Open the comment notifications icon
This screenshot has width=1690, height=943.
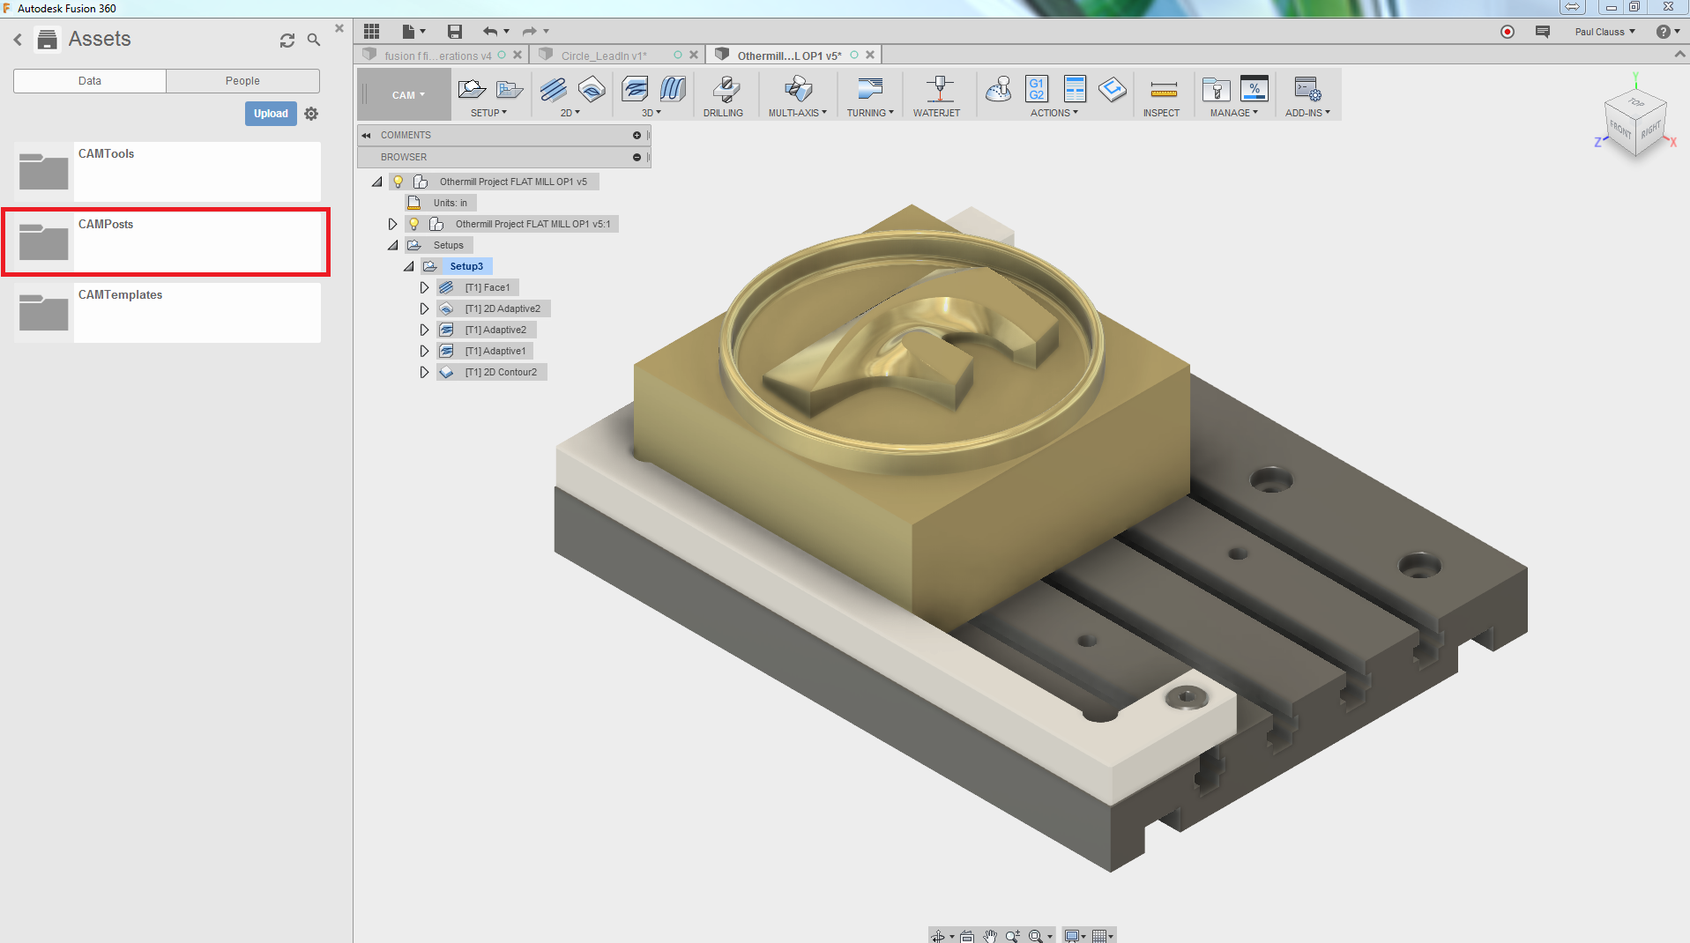pyautogui.click(x=1543, y=32)
